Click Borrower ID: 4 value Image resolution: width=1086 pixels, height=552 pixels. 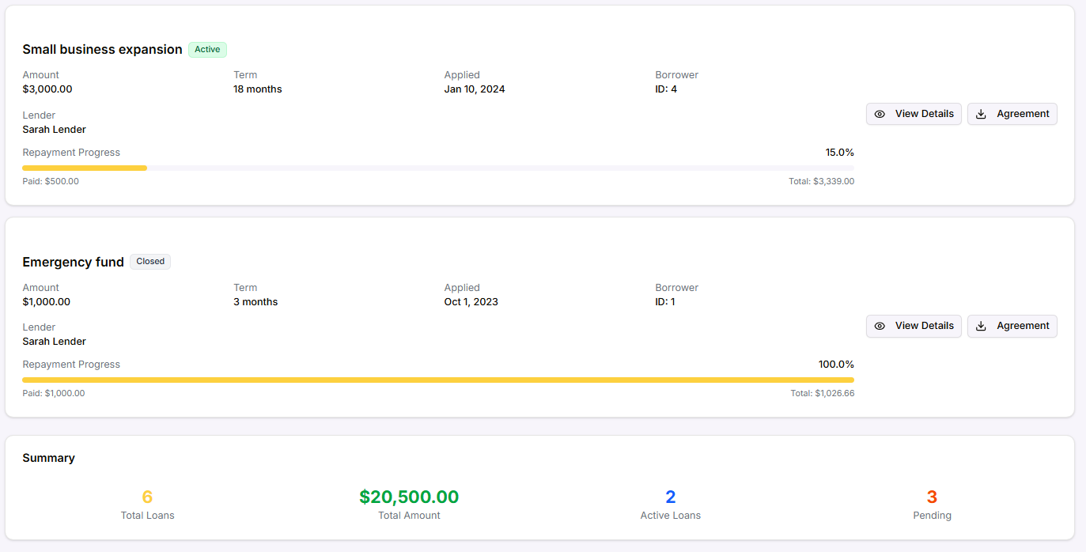[x=666, y=89]
